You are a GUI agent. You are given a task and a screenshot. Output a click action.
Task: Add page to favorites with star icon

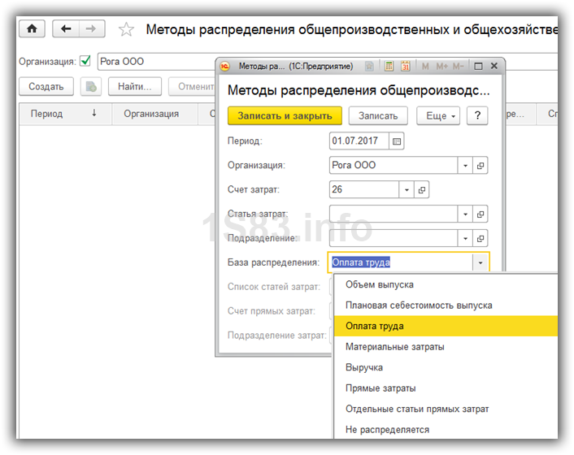[x=126, y=30]
